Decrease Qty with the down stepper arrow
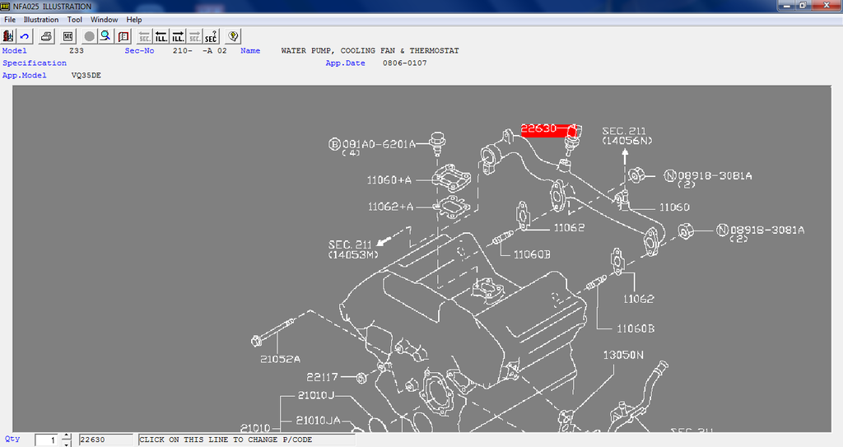The height and width of the screenshot is (447, 843). tap(67, 444)
